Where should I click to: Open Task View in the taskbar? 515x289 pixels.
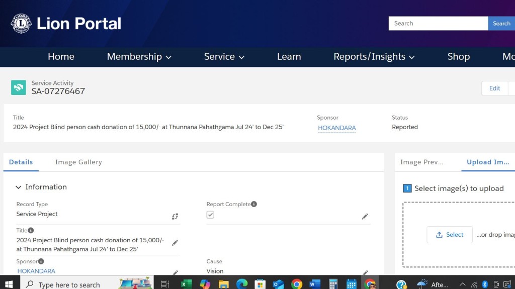pos(165,284)
